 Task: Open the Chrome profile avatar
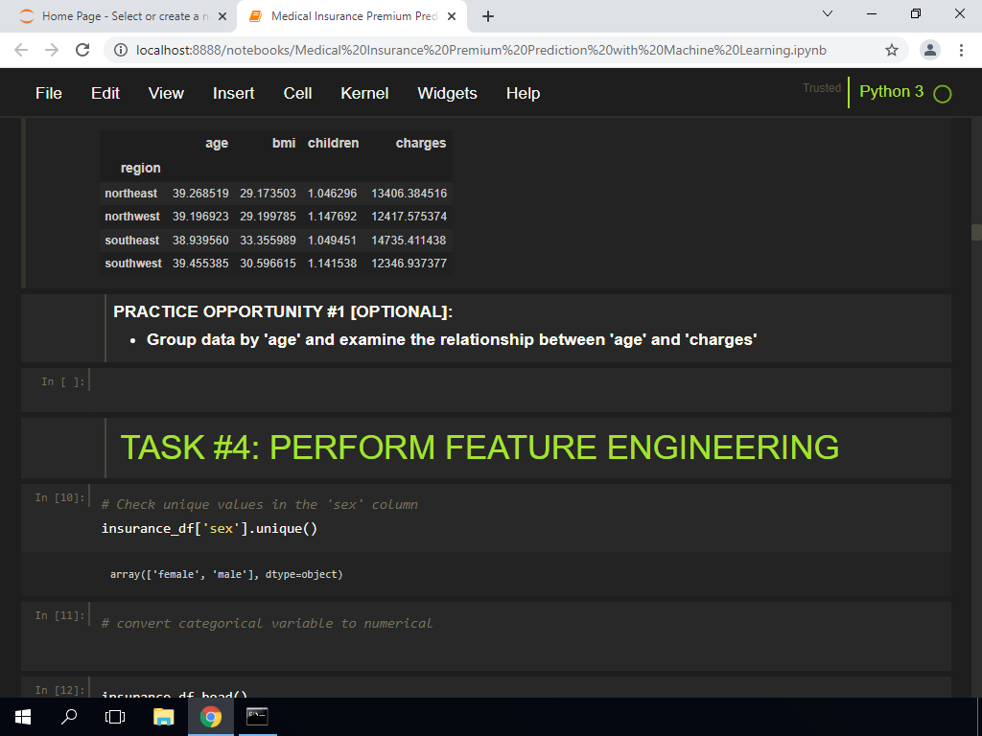[930, 50]
